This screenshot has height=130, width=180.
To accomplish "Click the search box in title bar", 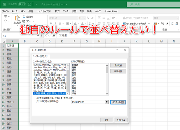I will (x=153, y=4).
